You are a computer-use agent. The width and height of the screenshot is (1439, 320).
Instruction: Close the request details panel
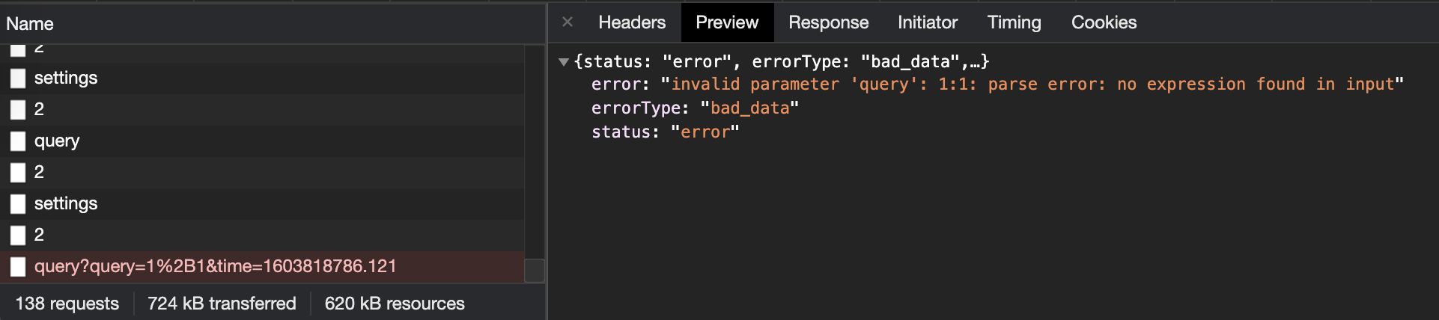(568, 22)
